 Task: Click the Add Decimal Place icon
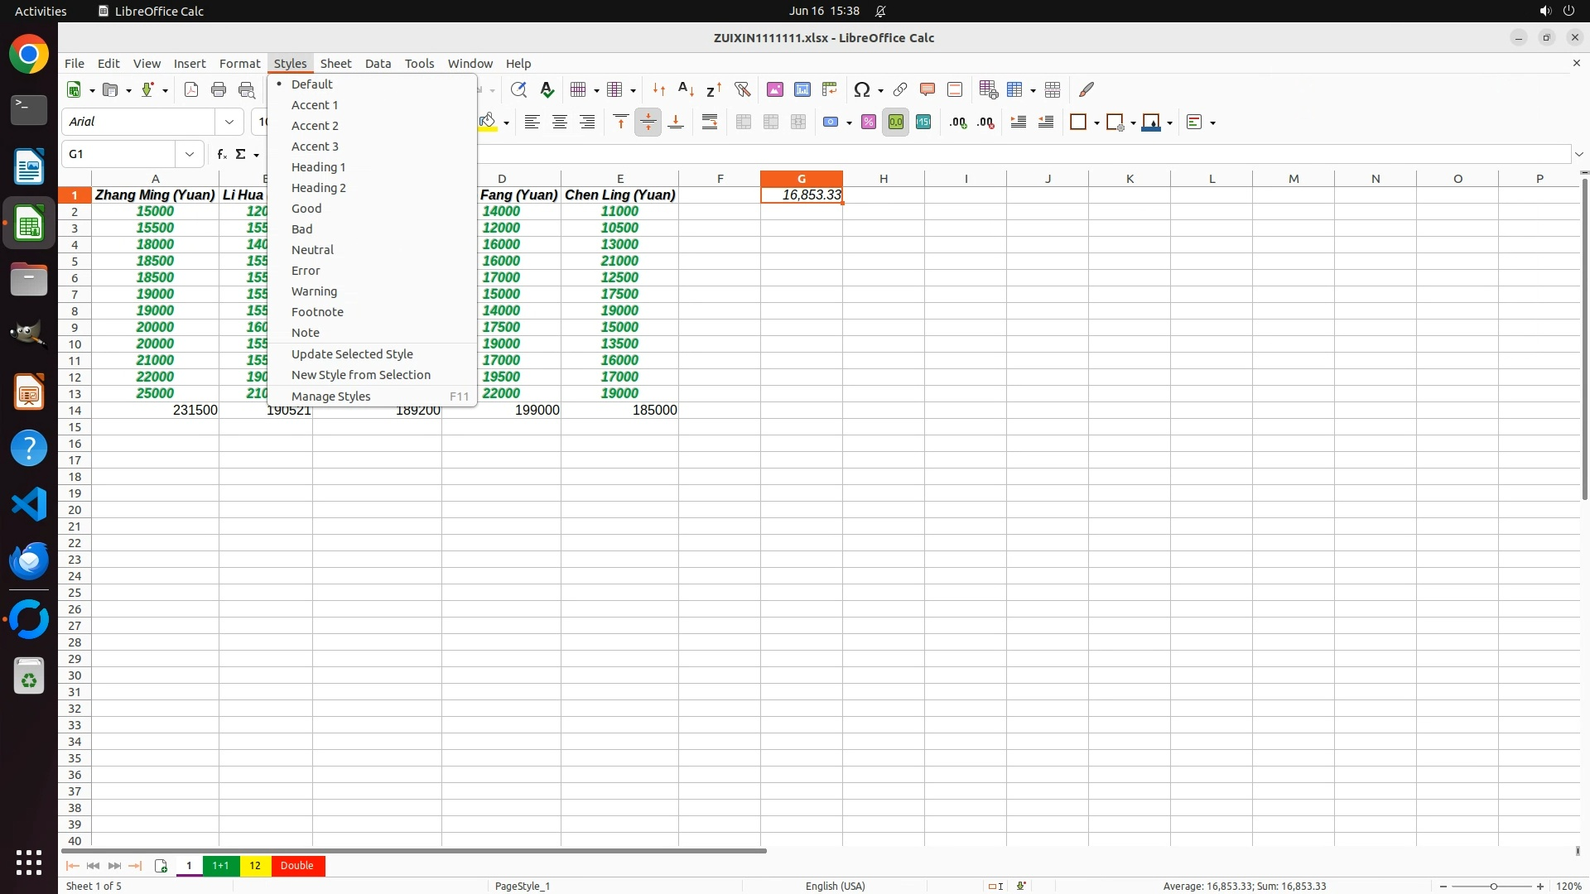958,123
